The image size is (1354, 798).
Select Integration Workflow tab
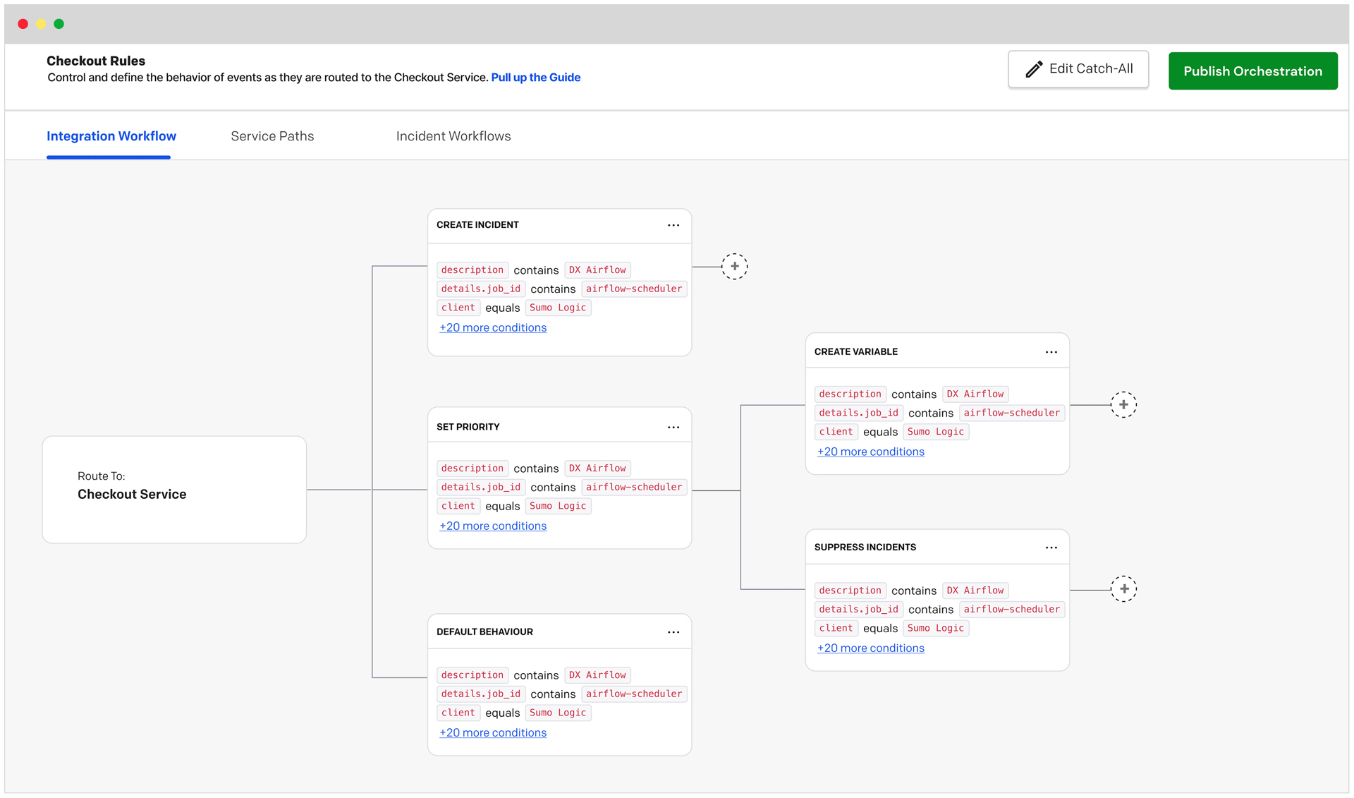pyautogui.click(x=111, y=136)
